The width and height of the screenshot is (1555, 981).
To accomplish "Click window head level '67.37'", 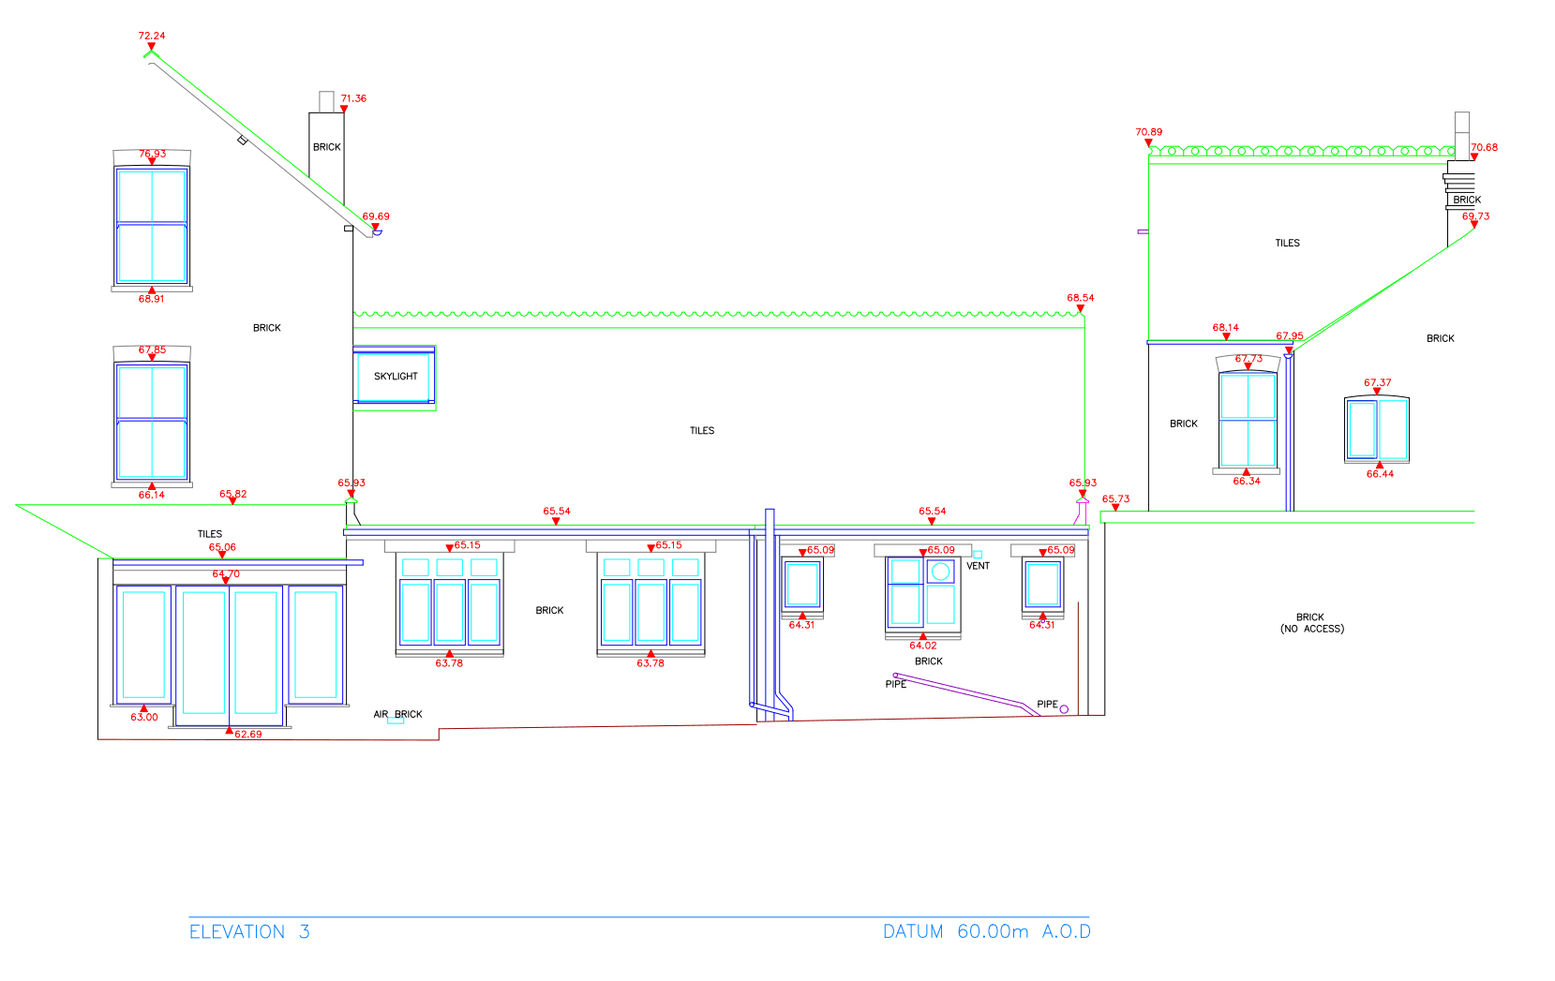I will pos(1378,383).
